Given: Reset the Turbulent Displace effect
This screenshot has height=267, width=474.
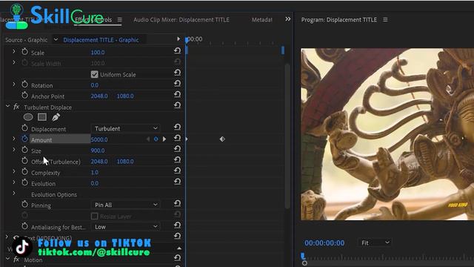Looking at the screenshot, I should coord(177,105).
